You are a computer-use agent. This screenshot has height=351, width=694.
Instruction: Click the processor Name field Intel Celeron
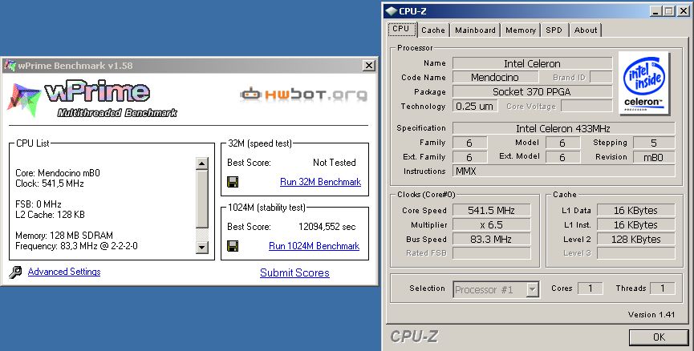click(x=532, y=63)
